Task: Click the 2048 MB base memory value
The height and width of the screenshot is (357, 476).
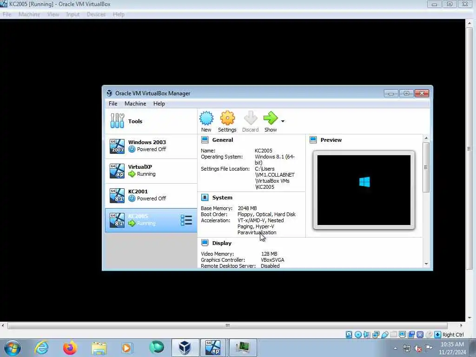Action: [247, 208]
